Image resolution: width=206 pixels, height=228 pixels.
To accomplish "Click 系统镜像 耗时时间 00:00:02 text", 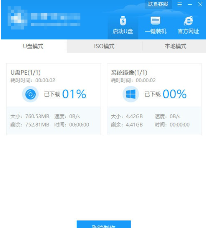I will pos(133,80).
